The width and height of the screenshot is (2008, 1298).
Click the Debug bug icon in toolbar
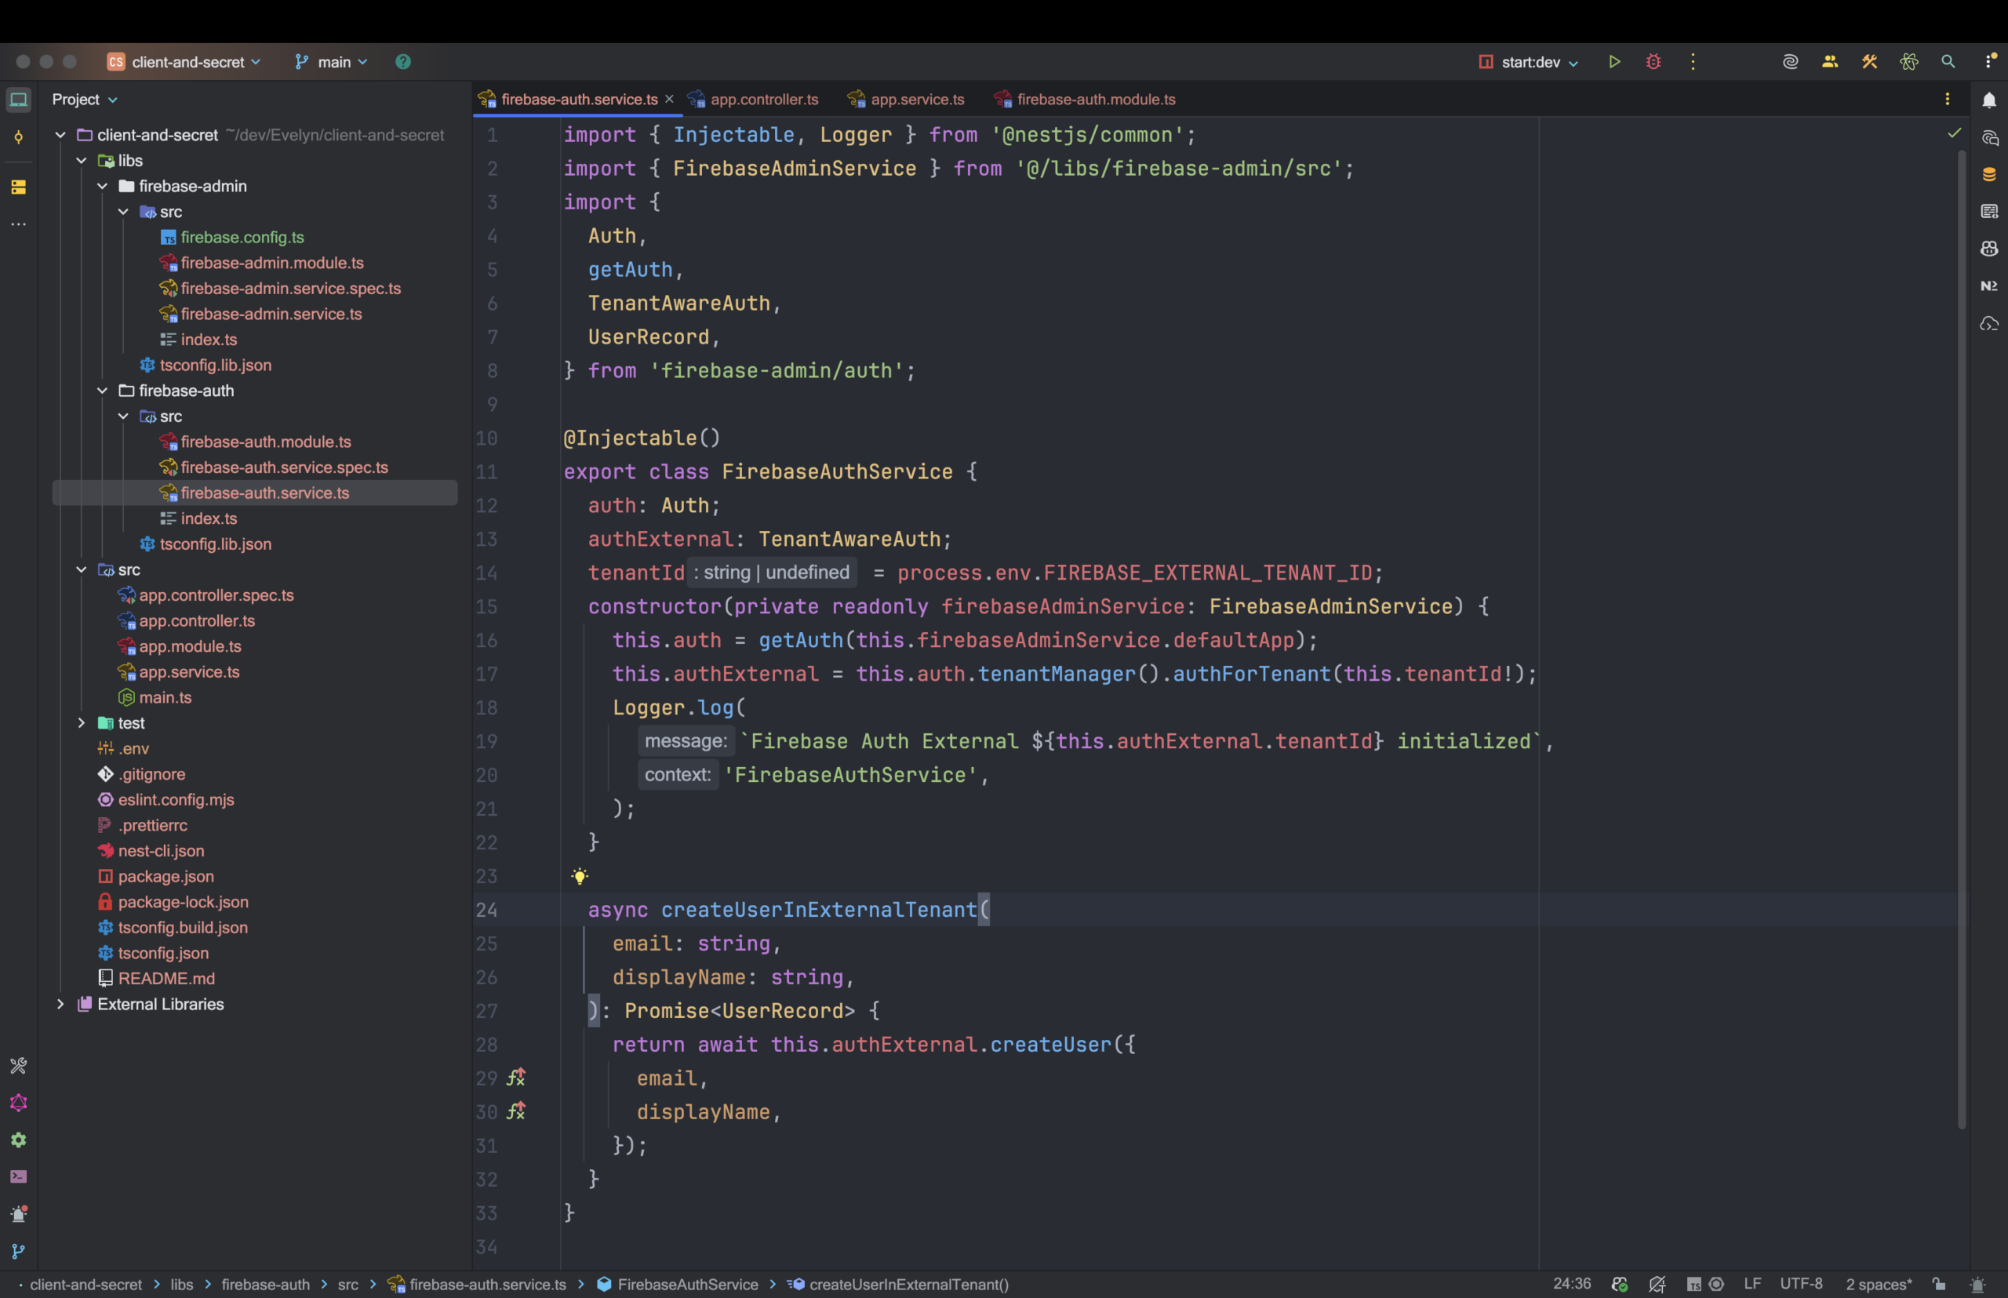(1653, 61)
